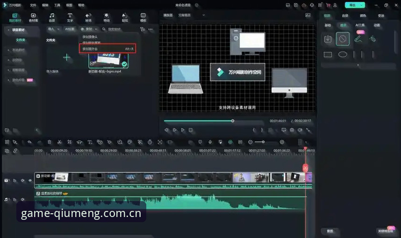401x238 pixels.
Task: Open the preview quality dropdown chevron
Action: [x=204, y=15]
